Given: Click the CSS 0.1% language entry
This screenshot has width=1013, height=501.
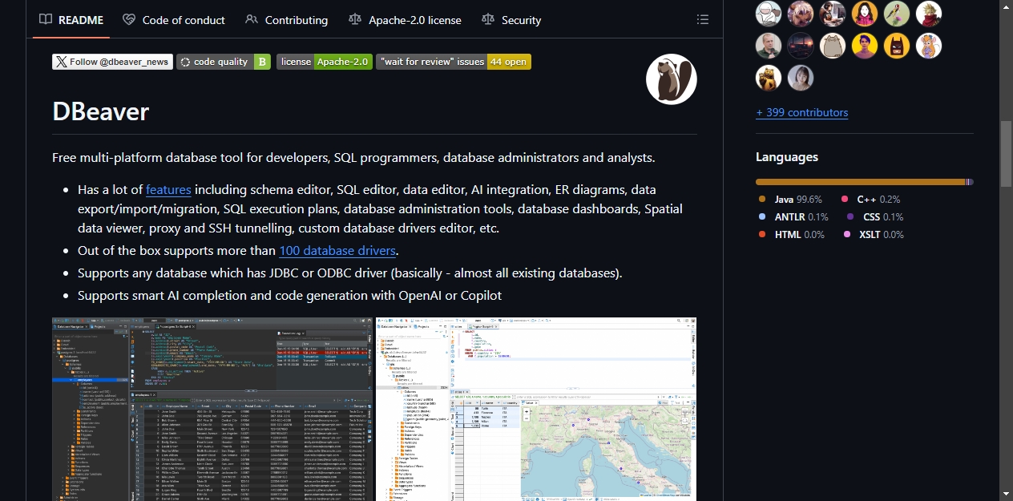Looking at the screenshot, I should point(875,216).
